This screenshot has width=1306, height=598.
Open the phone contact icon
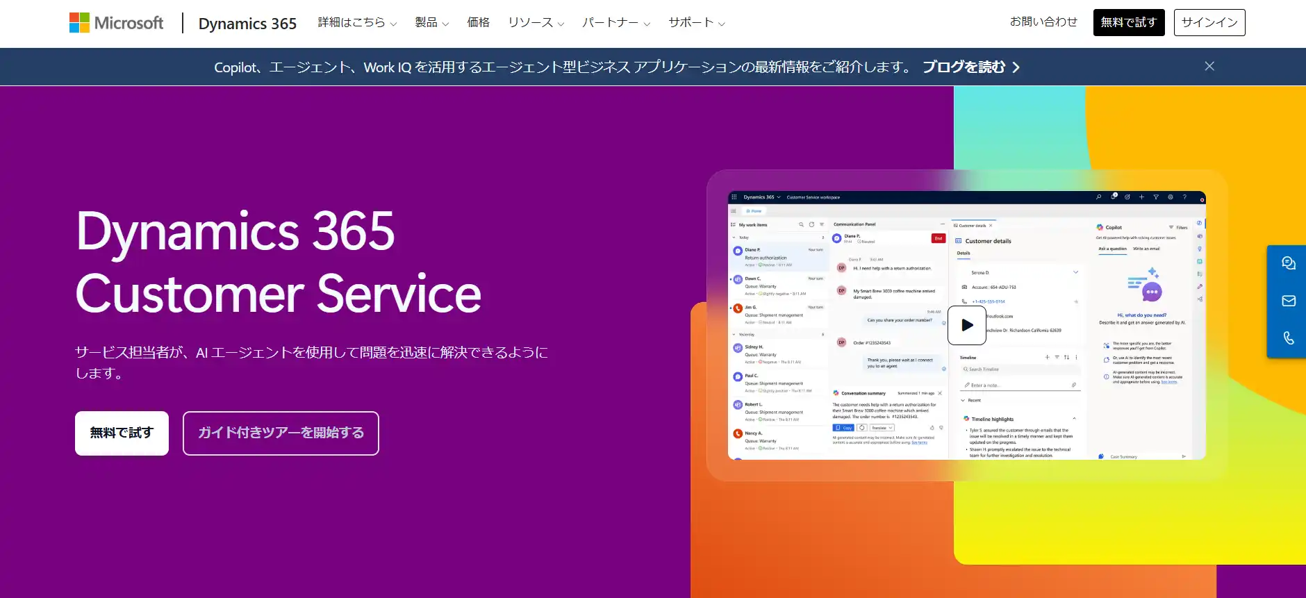1289,338
